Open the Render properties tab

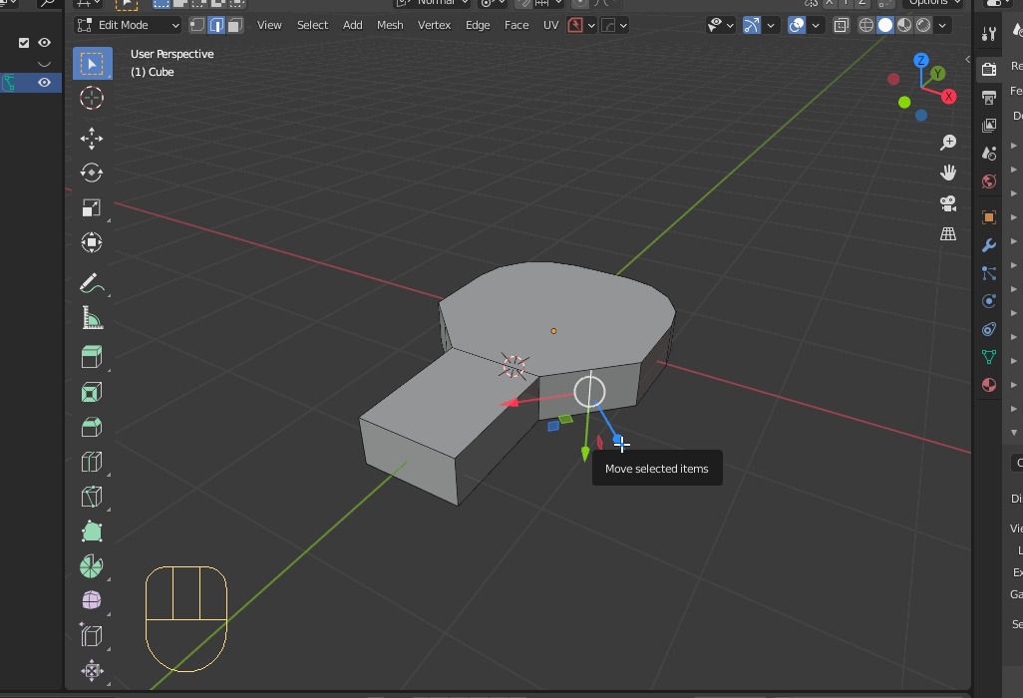(x=988, y=68)
